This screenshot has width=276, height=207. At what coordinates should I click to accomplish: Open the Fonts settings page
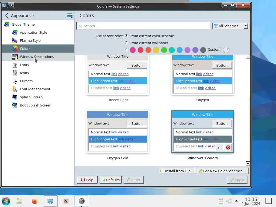(x=38, y=65)
